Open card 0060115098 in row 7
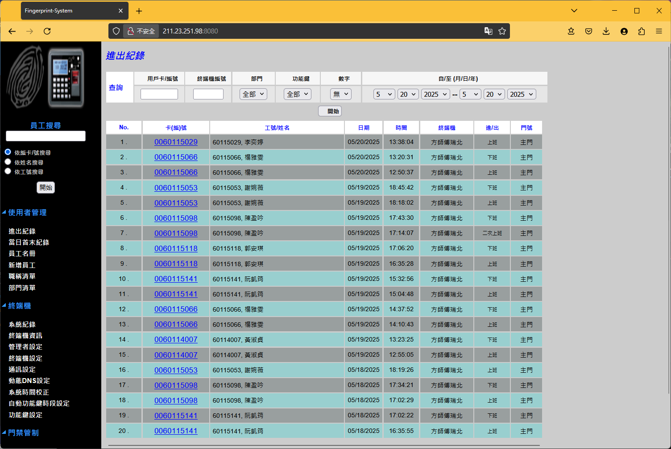 click(176, 233)
